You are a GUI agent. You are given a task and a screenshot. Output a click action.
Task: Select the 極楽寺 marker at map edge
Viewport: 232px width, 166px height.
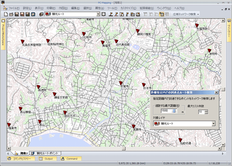coord(9,125)
